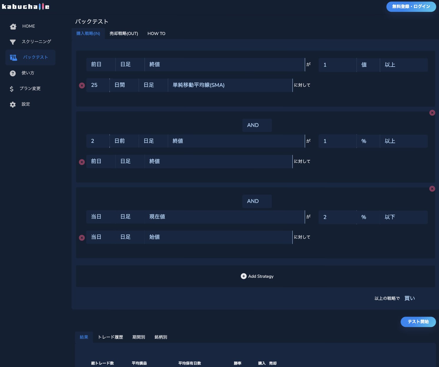439x367 pixels.
Task: Click the kabuchalle logo
Action: (26, 6)
